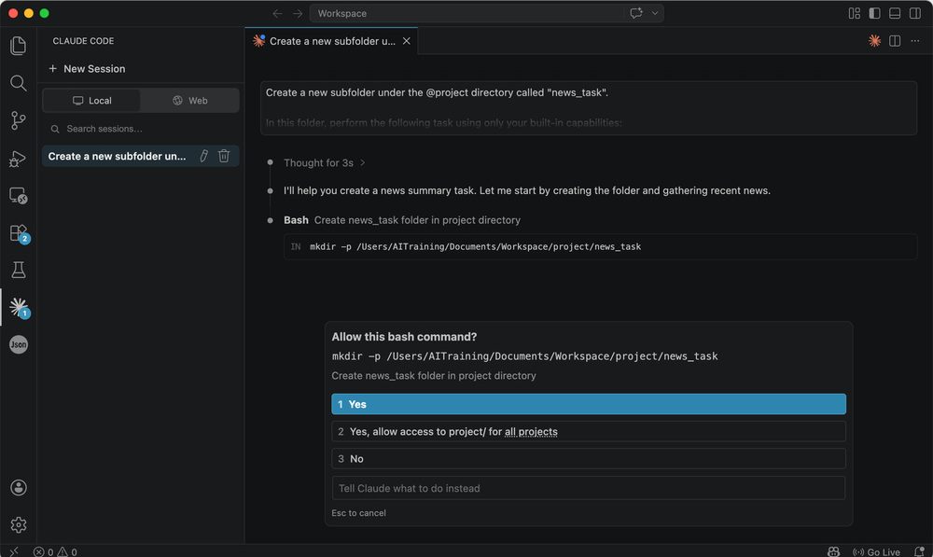Screen dimensions: 933x557
Task: Open the Copilot chat dropdown arrow in title bar
Action: point(656,13)
